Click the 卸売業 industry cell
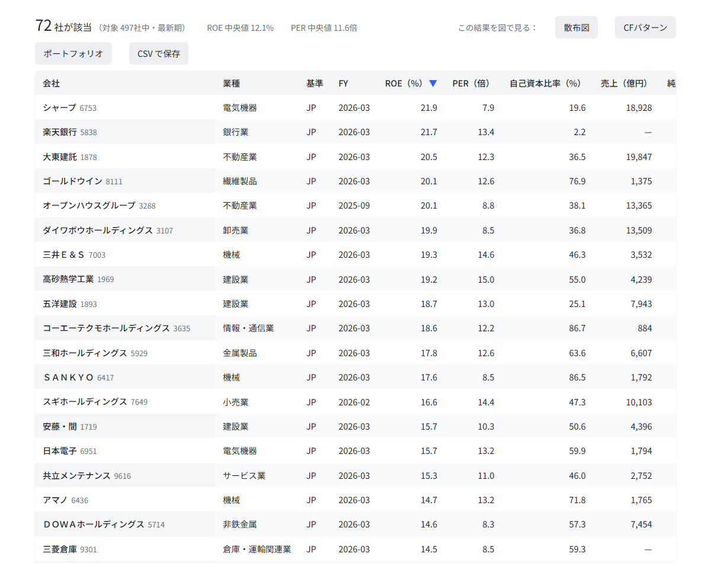Viewport: 711px width, 563px height. [x=236, y=231]
